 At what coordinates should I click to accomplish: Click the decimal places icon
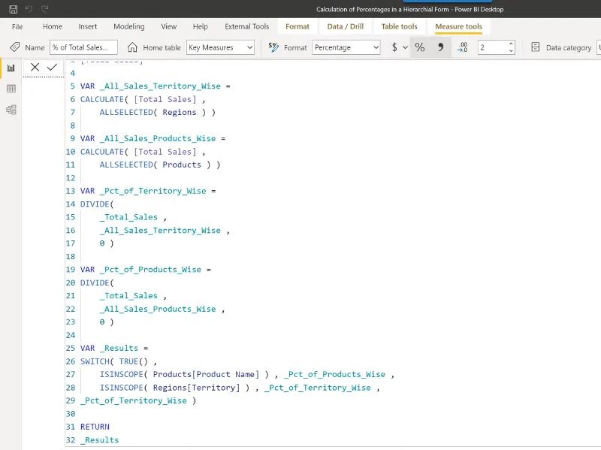pos(463,47)
